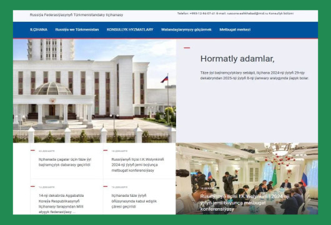
Task: Open the Konsullyk bölümi header link
Action: pos(281,13)
